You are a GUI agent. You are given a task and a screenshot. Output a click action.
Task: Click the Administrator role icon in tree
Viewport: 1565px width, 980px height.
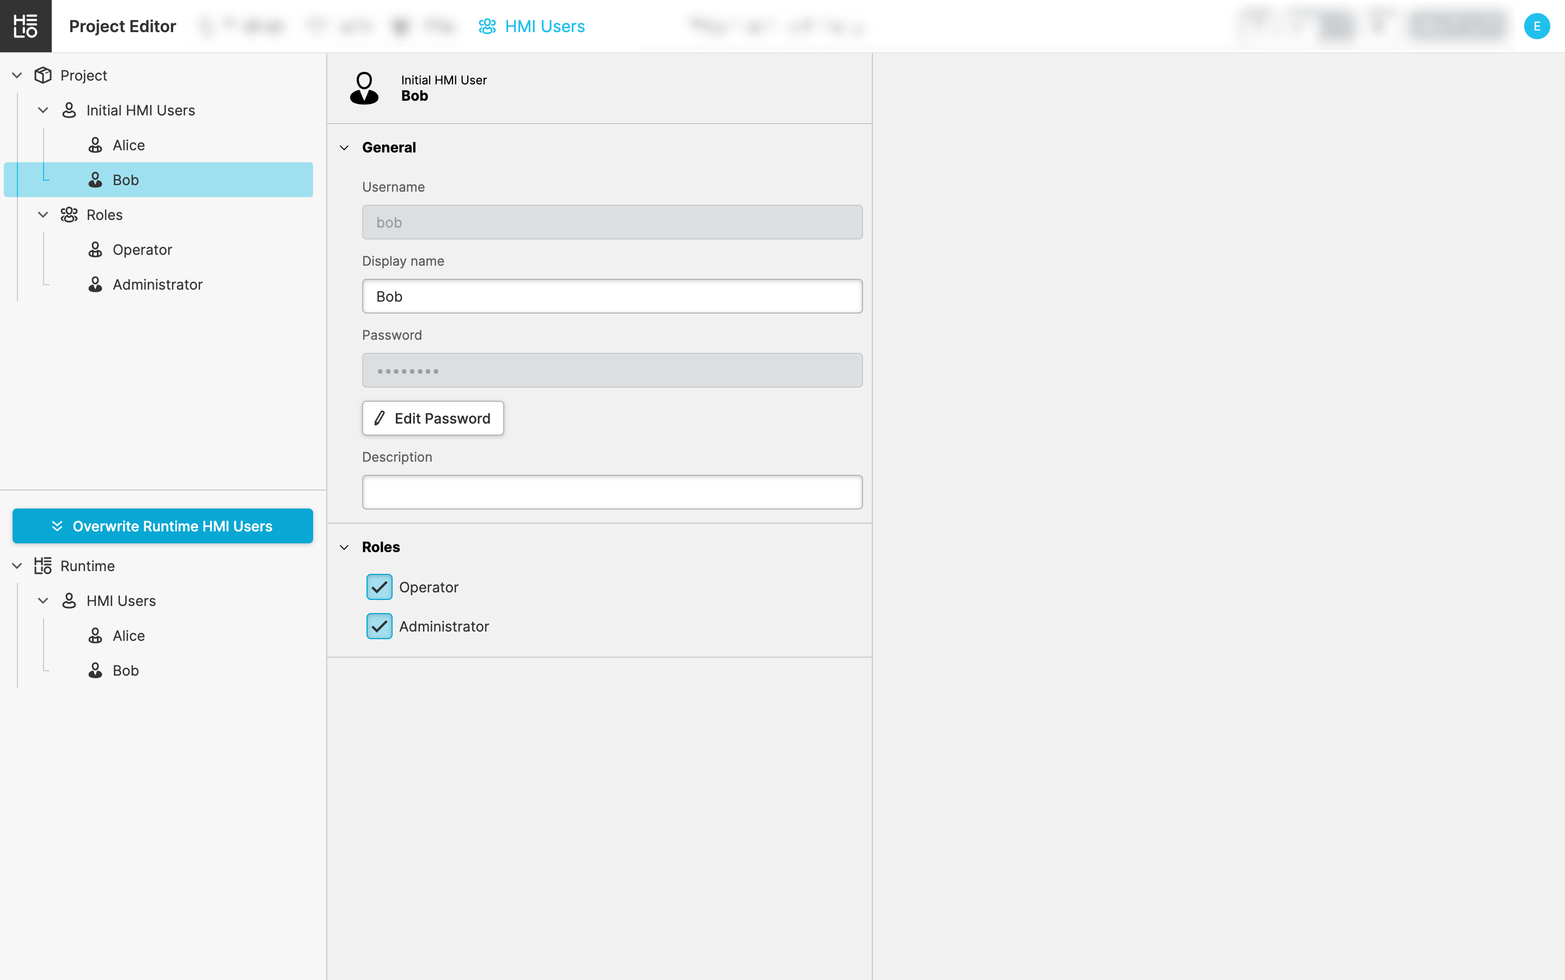[95, 285]
